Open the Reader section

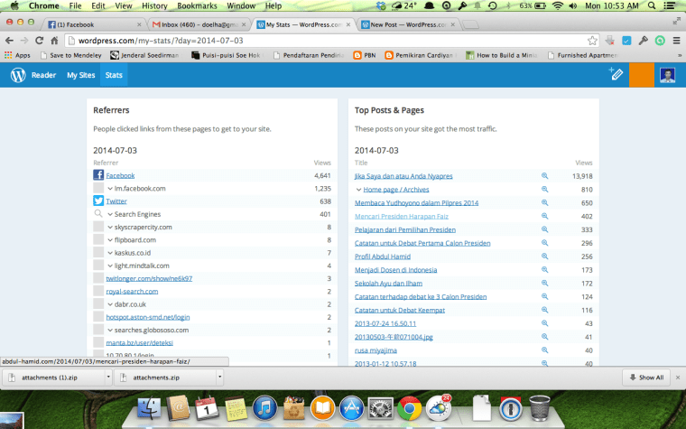pyautogui.click(x=43, y=75)
